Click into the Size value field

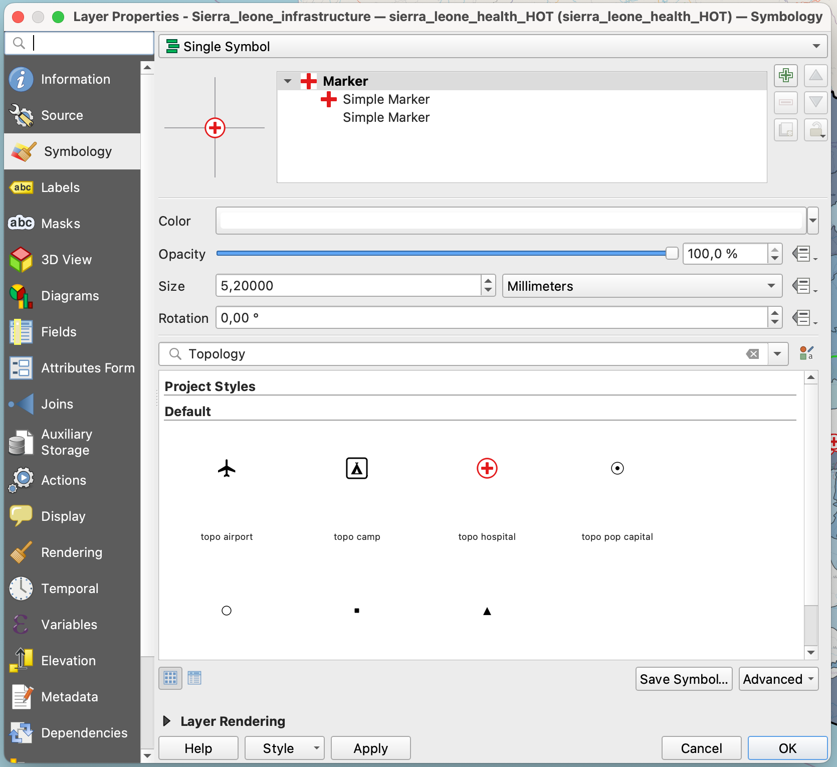coord(349,286)
